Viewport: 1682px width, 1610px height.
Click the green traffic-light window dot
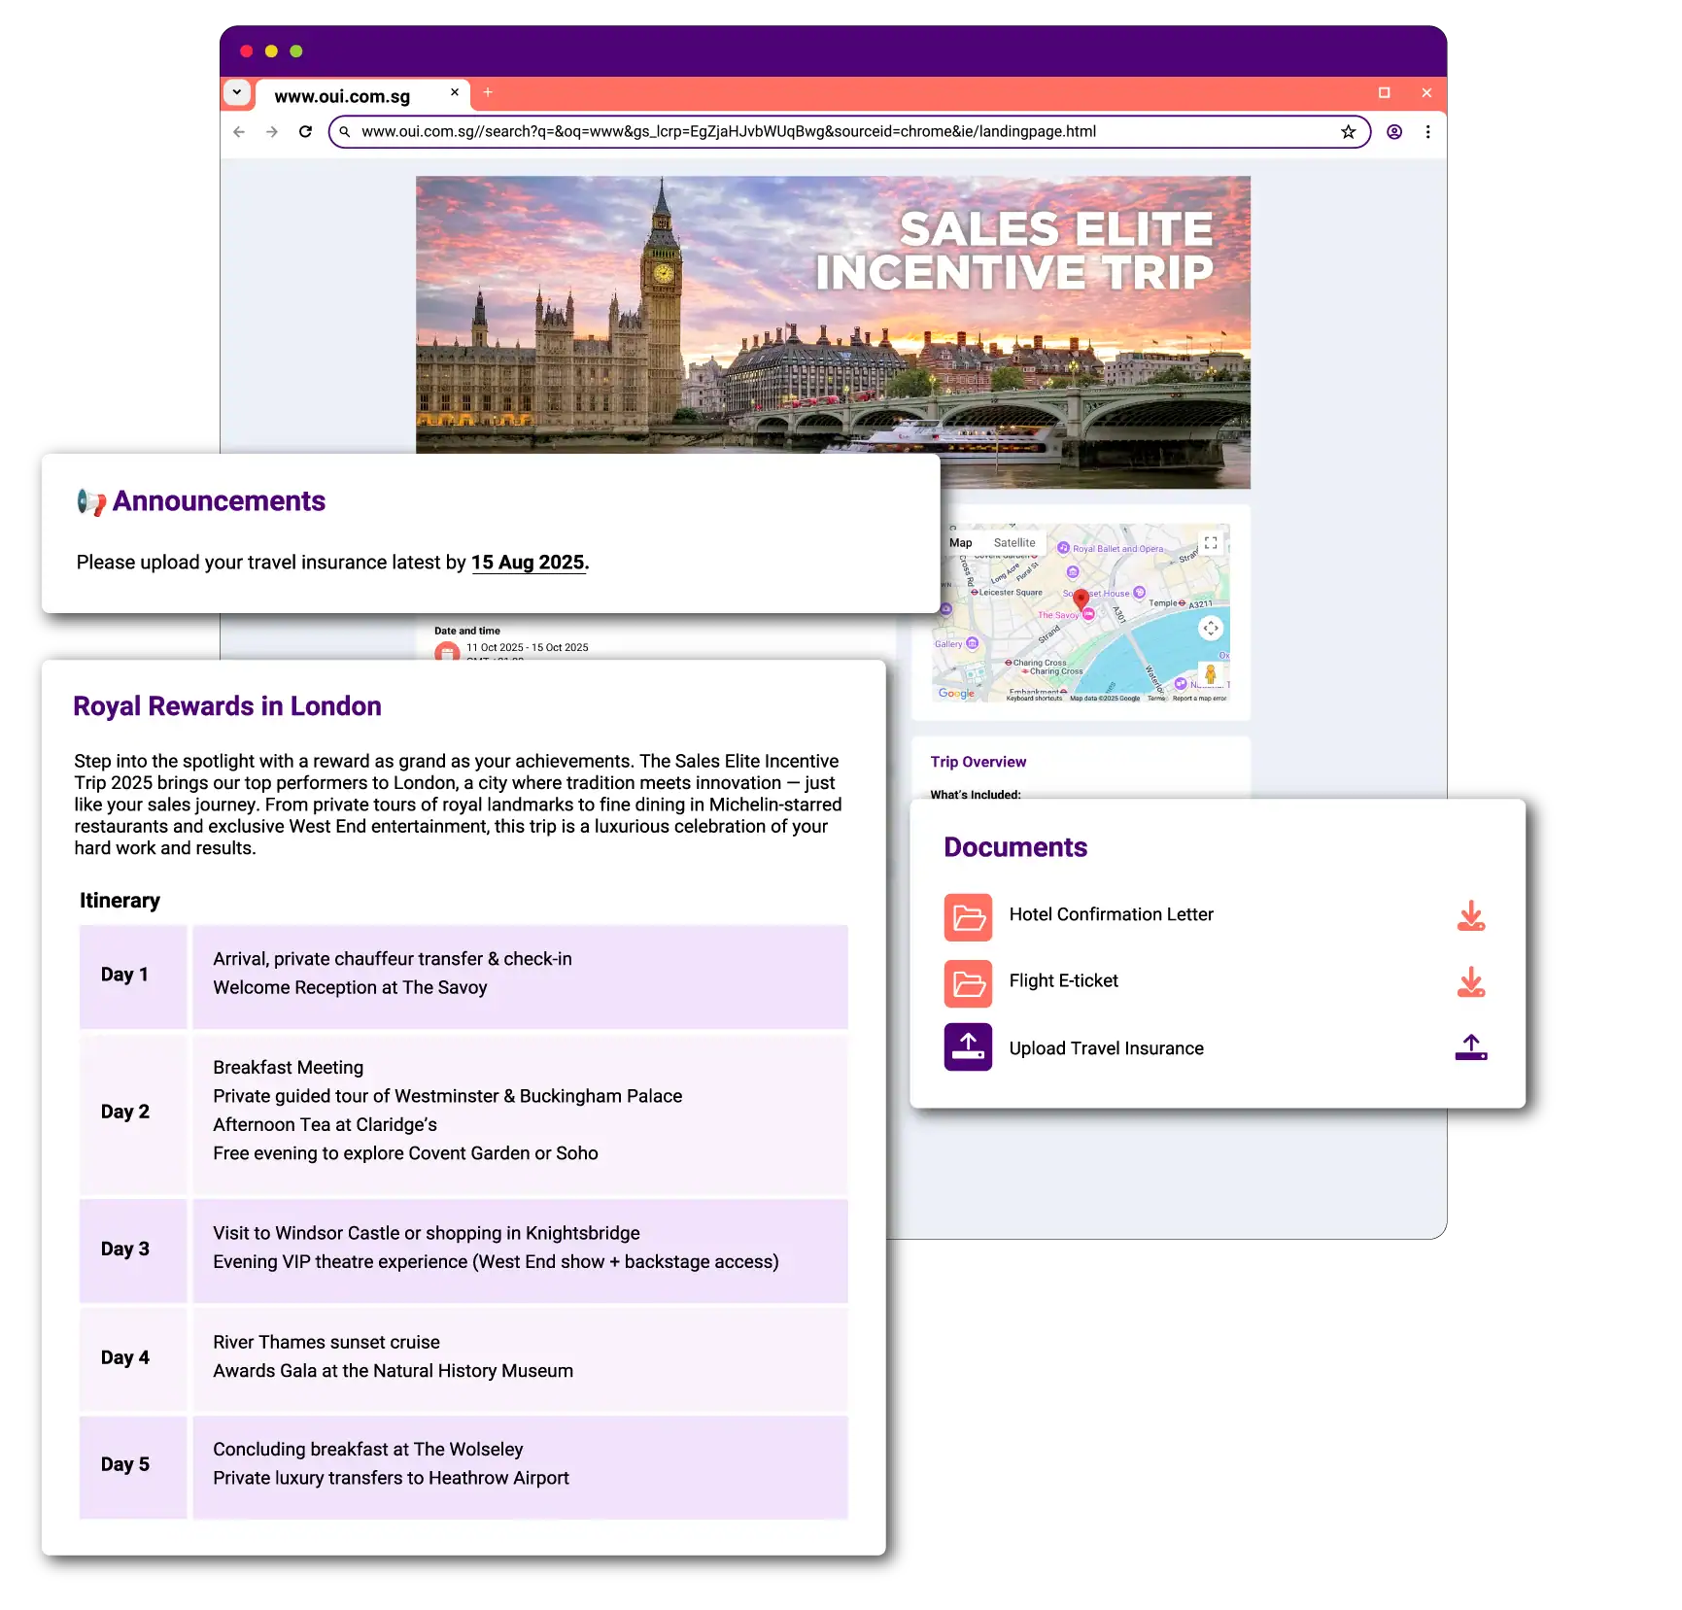[x=296, y=51]
